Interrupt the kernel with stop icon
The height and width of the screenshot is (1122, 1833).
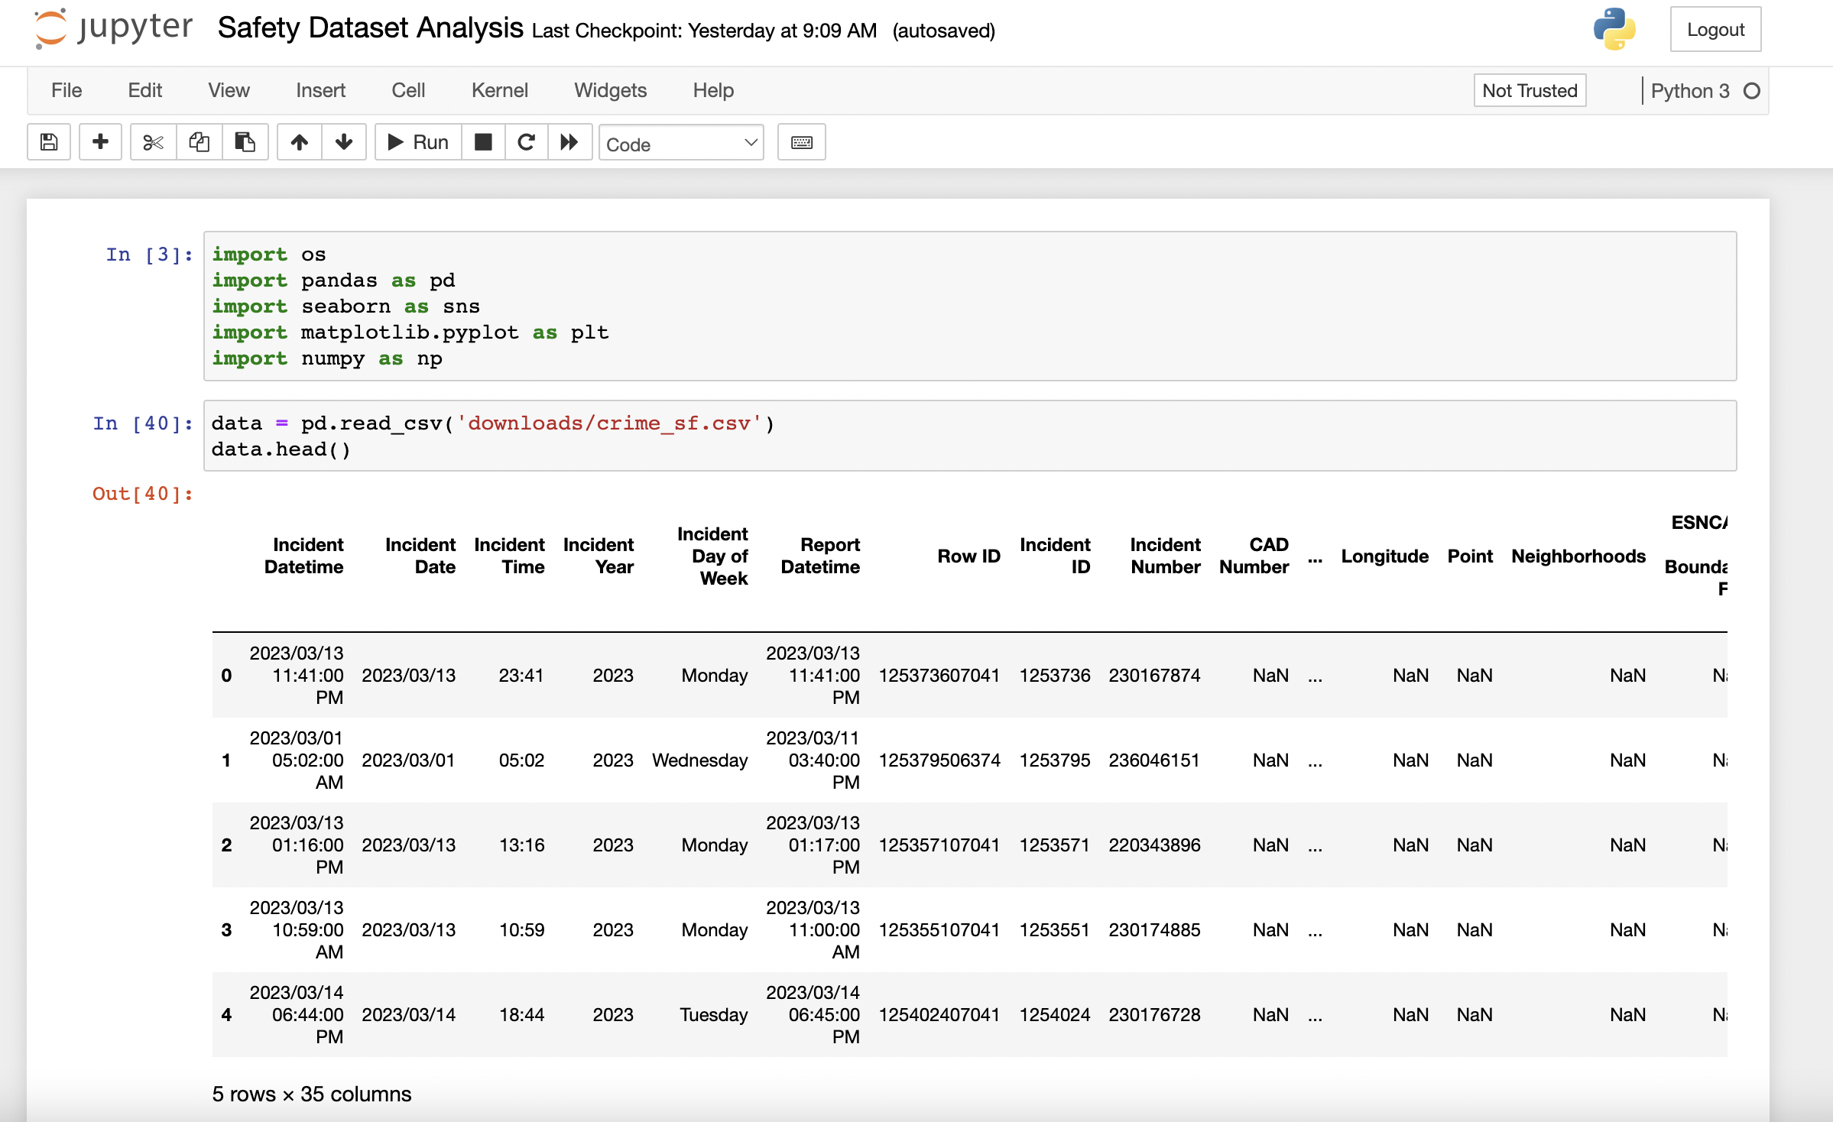(x=483, y=142)
